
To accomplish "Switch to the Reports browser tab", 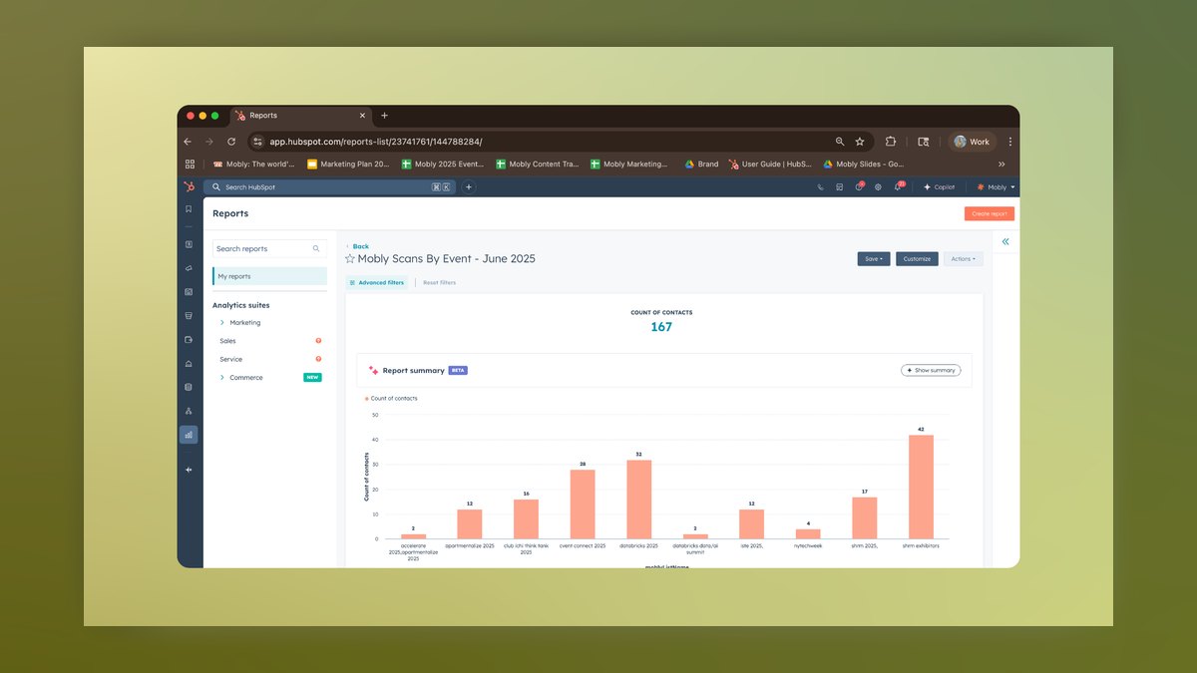I will tap(300, 116).
